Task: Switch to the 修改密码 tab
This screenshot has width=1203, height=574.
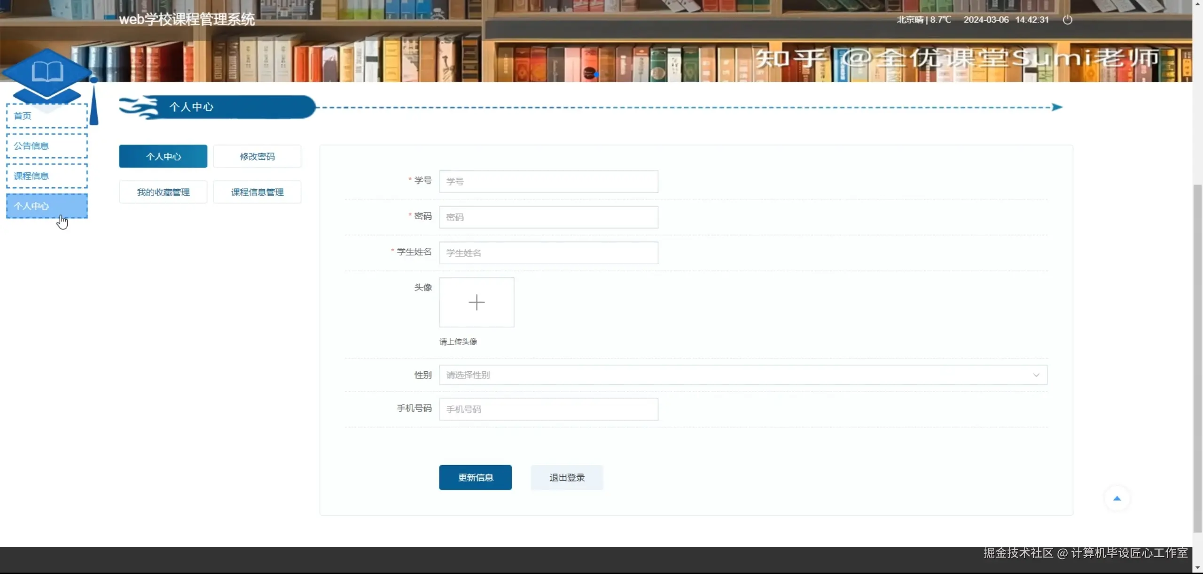Action: coord(257,156)
